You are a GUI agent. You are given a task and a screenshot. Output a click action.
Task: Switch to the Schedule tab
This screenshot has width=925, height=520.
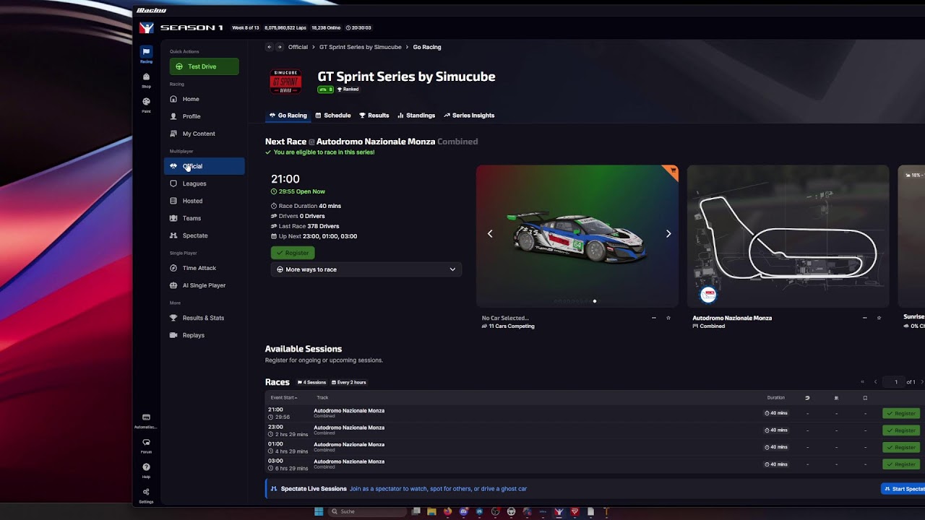(333, 116)
